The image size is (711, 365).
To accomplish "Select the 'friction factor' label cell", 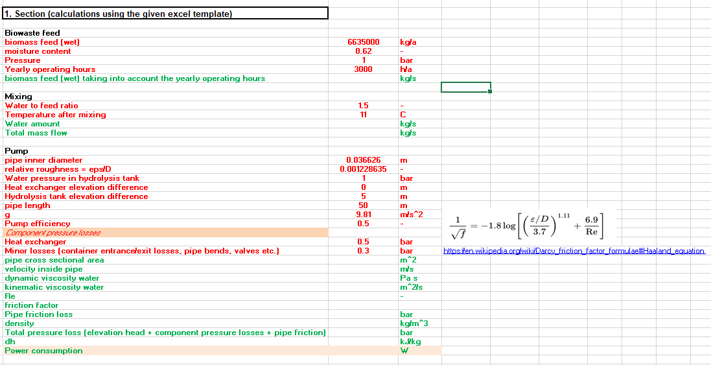I will (165, 305).
